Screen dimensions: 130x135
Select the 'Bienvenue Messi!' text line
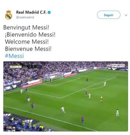click(28, 49)
